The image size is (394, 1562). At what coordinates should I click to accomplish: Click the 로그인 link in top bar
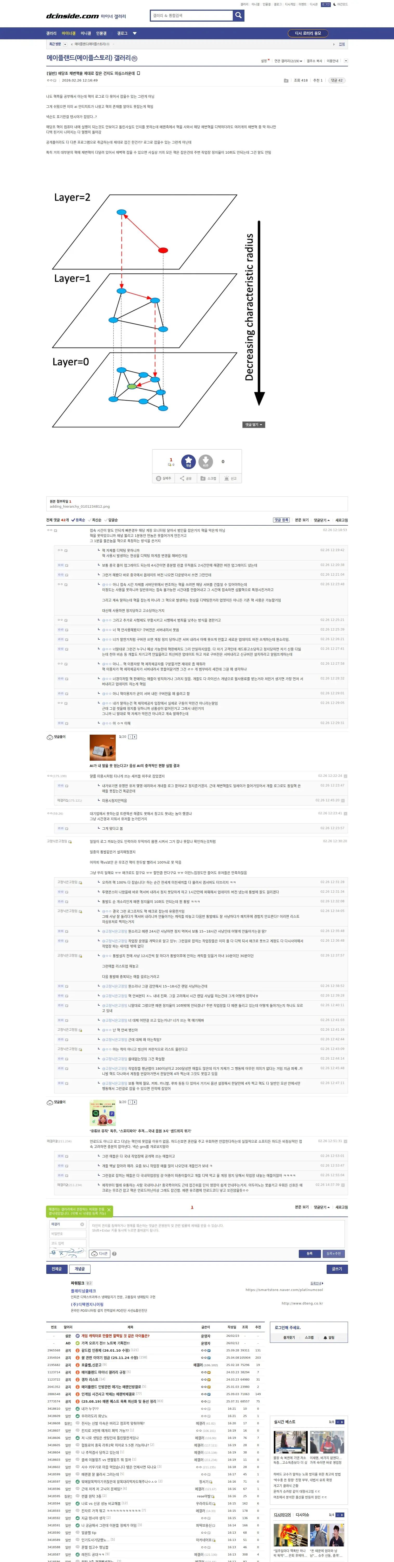click(x=326, y=4)
